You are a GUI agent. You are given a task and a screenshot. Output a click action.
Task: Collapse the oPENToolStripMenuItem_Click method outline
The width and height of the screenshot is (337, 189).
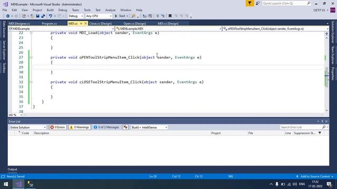click(31, 57)
